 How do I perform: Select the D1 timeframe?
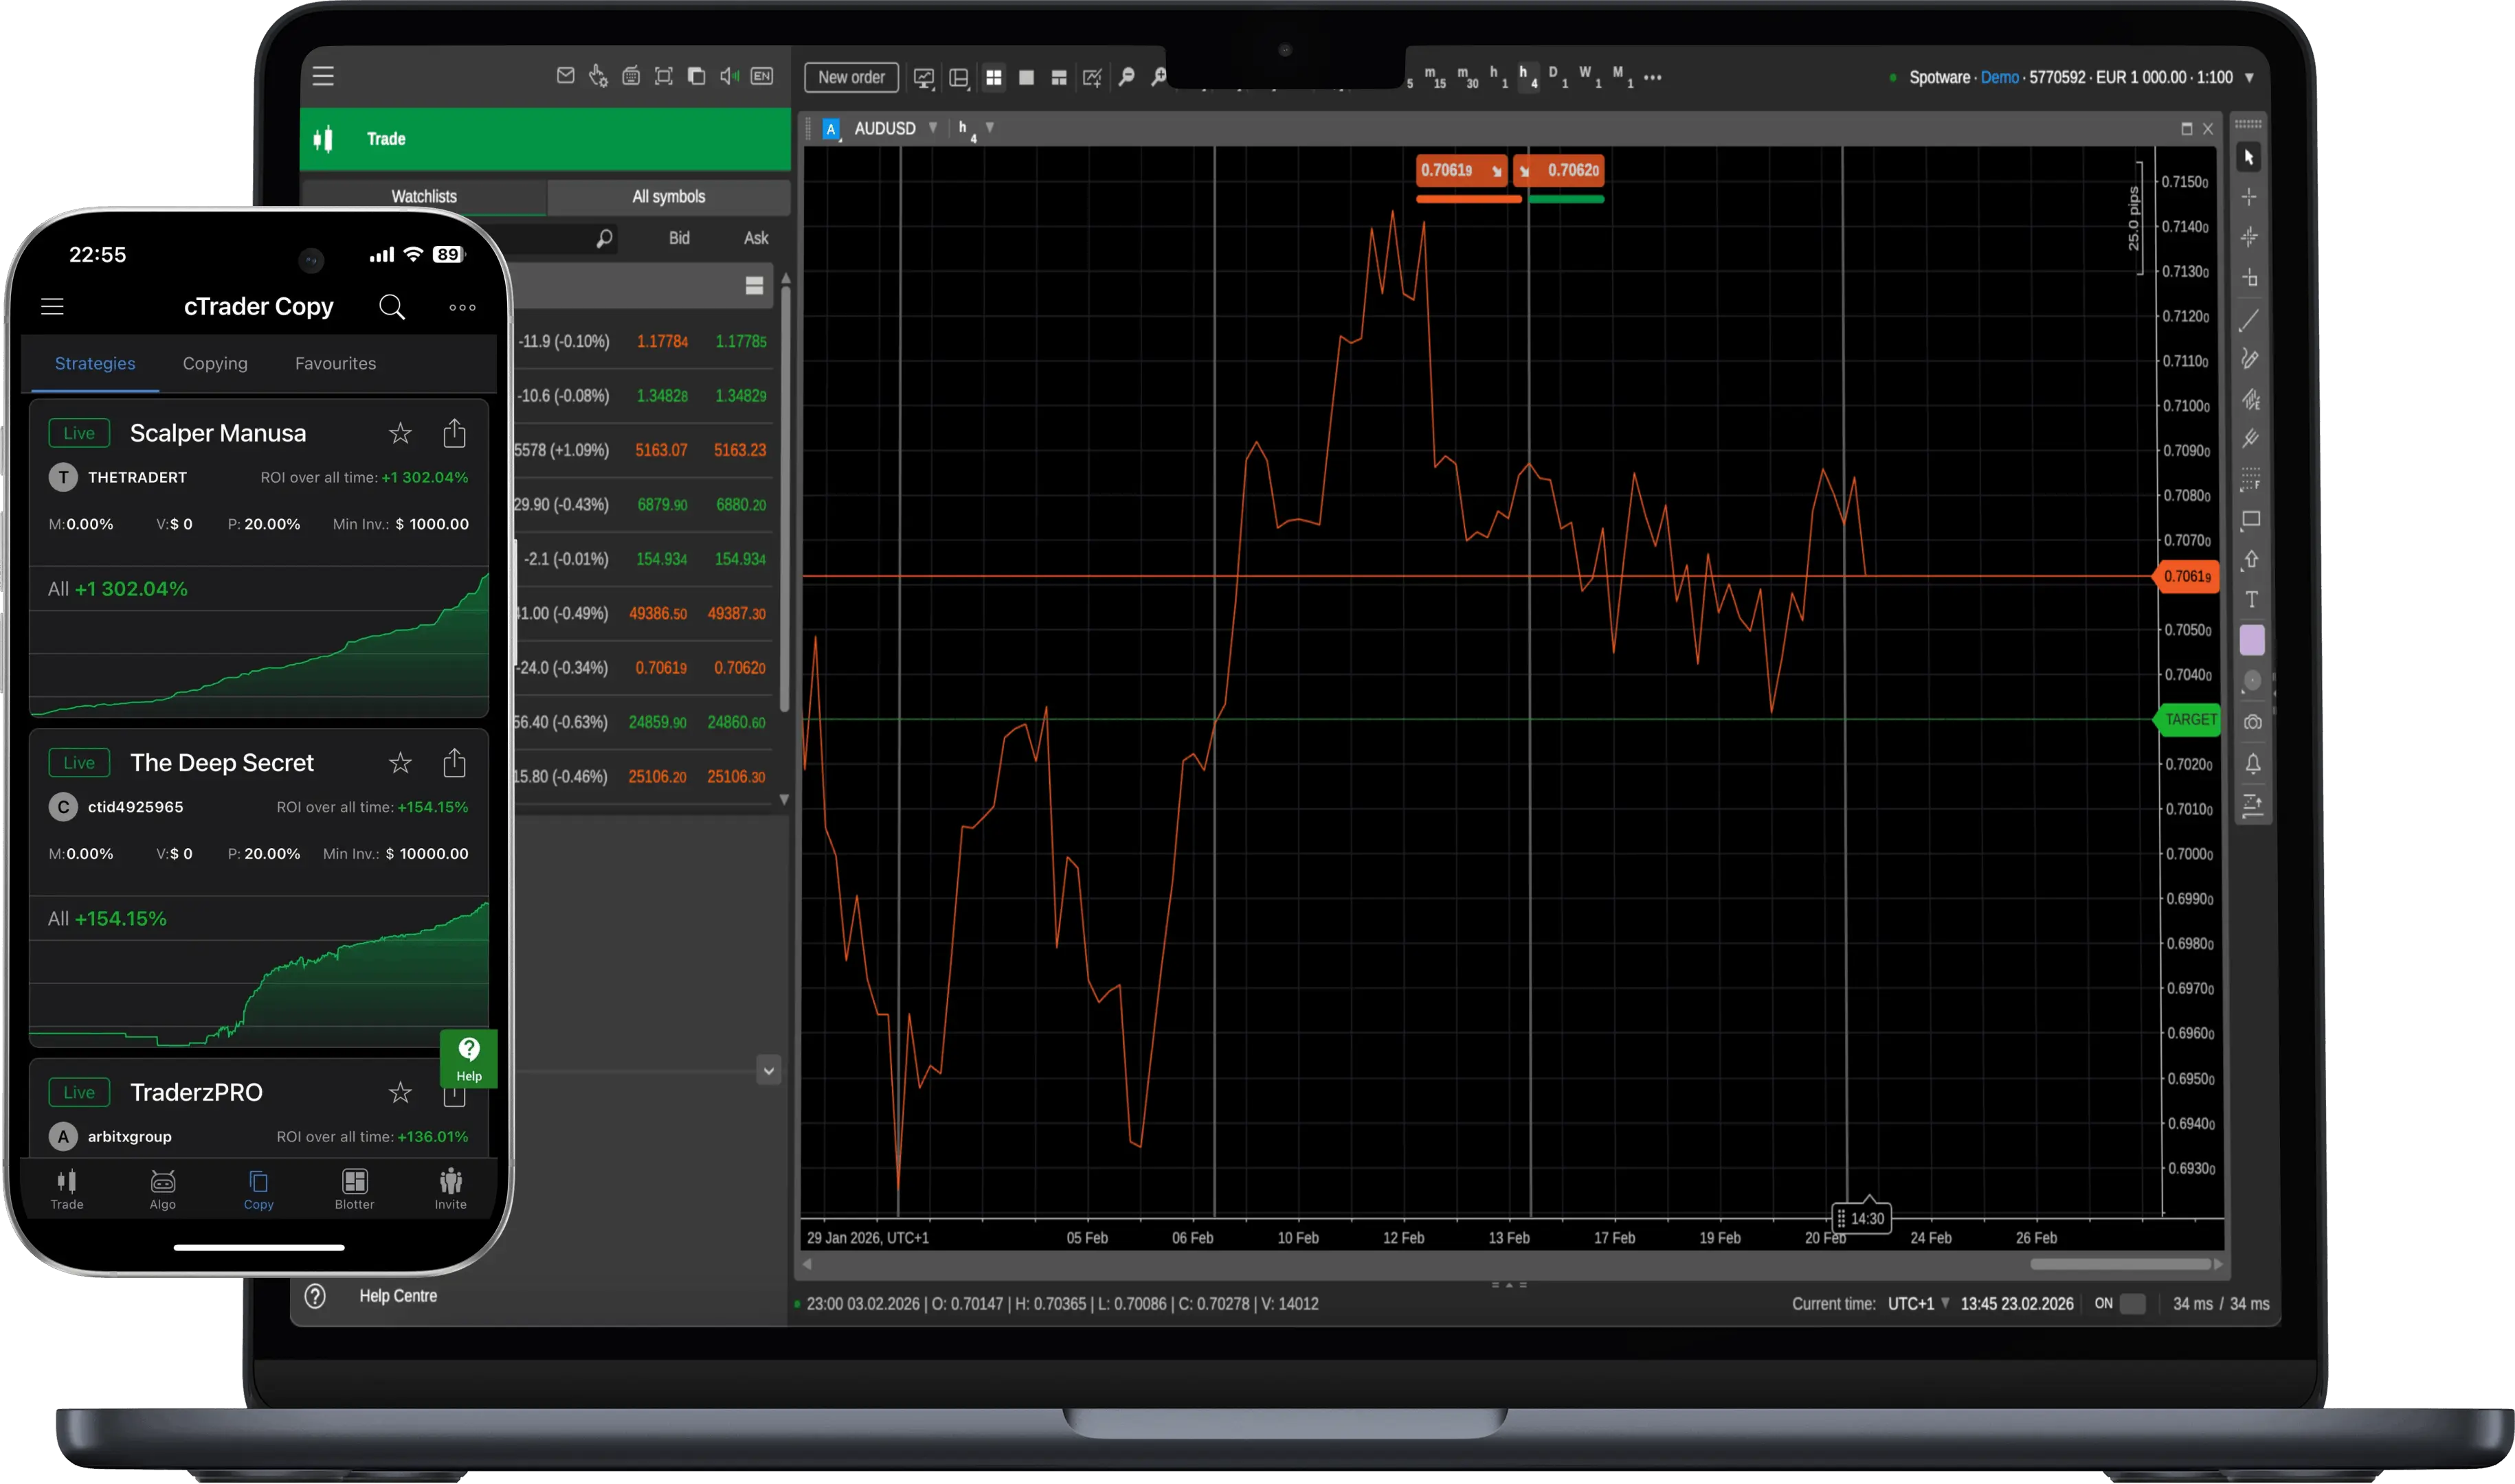click(x=1558, y=77)
